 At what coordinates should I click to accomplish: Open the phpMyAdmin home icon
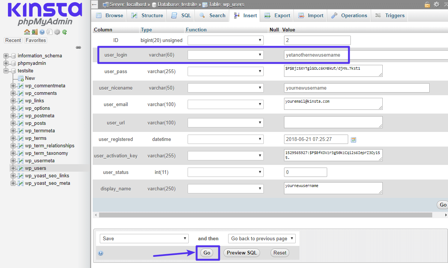point(26,32)
